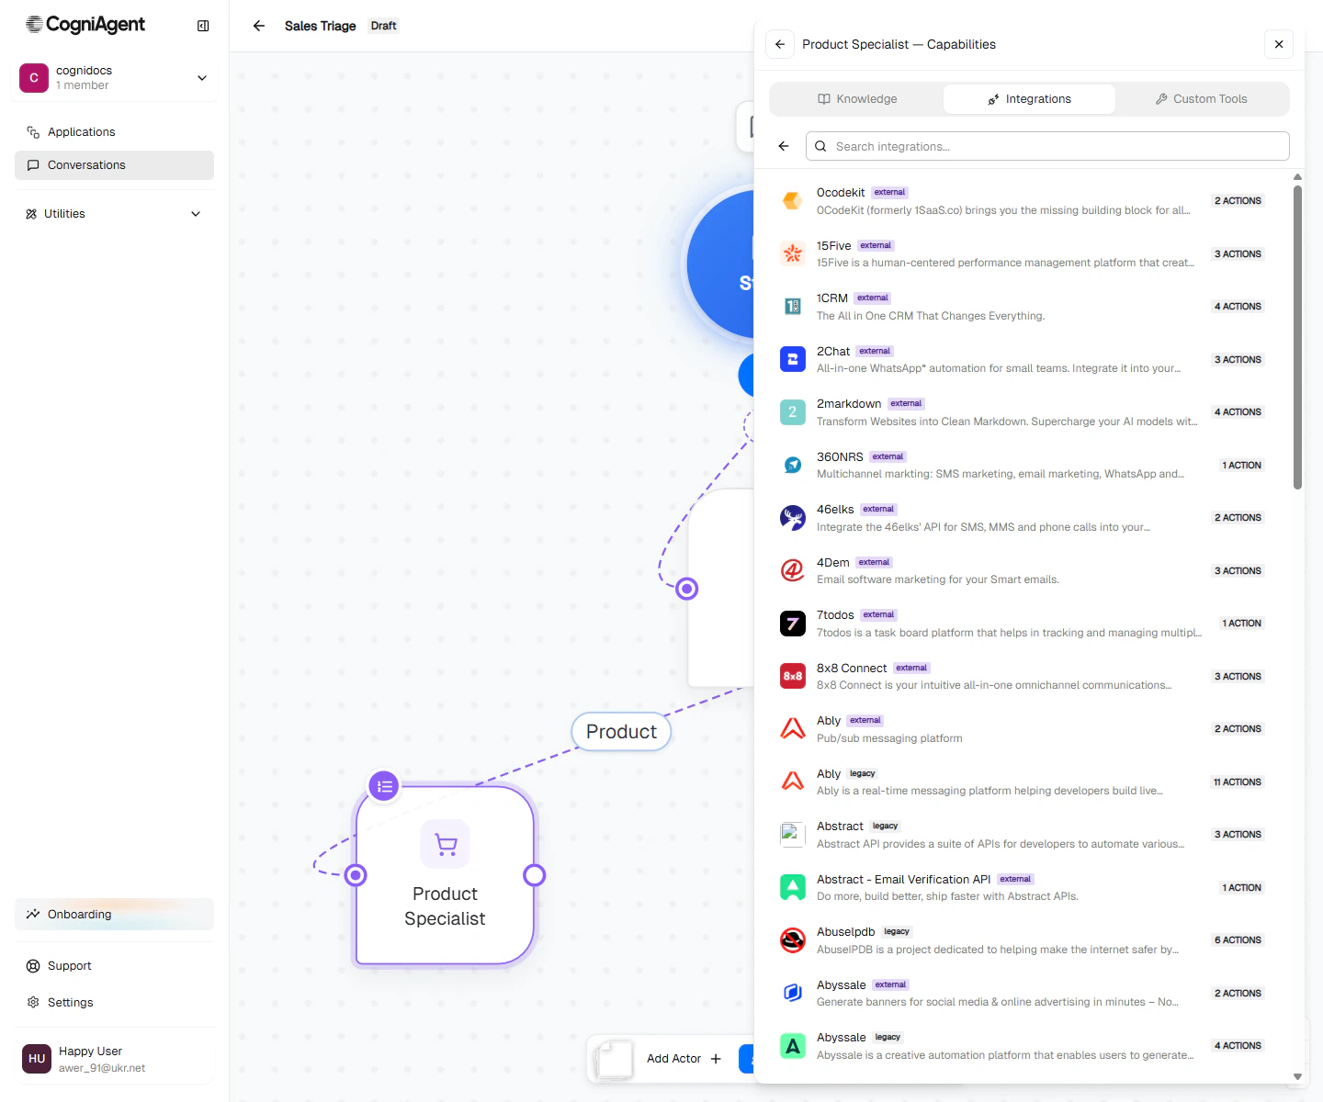Select the Abyssale legacy integration logo
The width and height of the screenshot is (1323, 1102).
(x=793, y=1045)
